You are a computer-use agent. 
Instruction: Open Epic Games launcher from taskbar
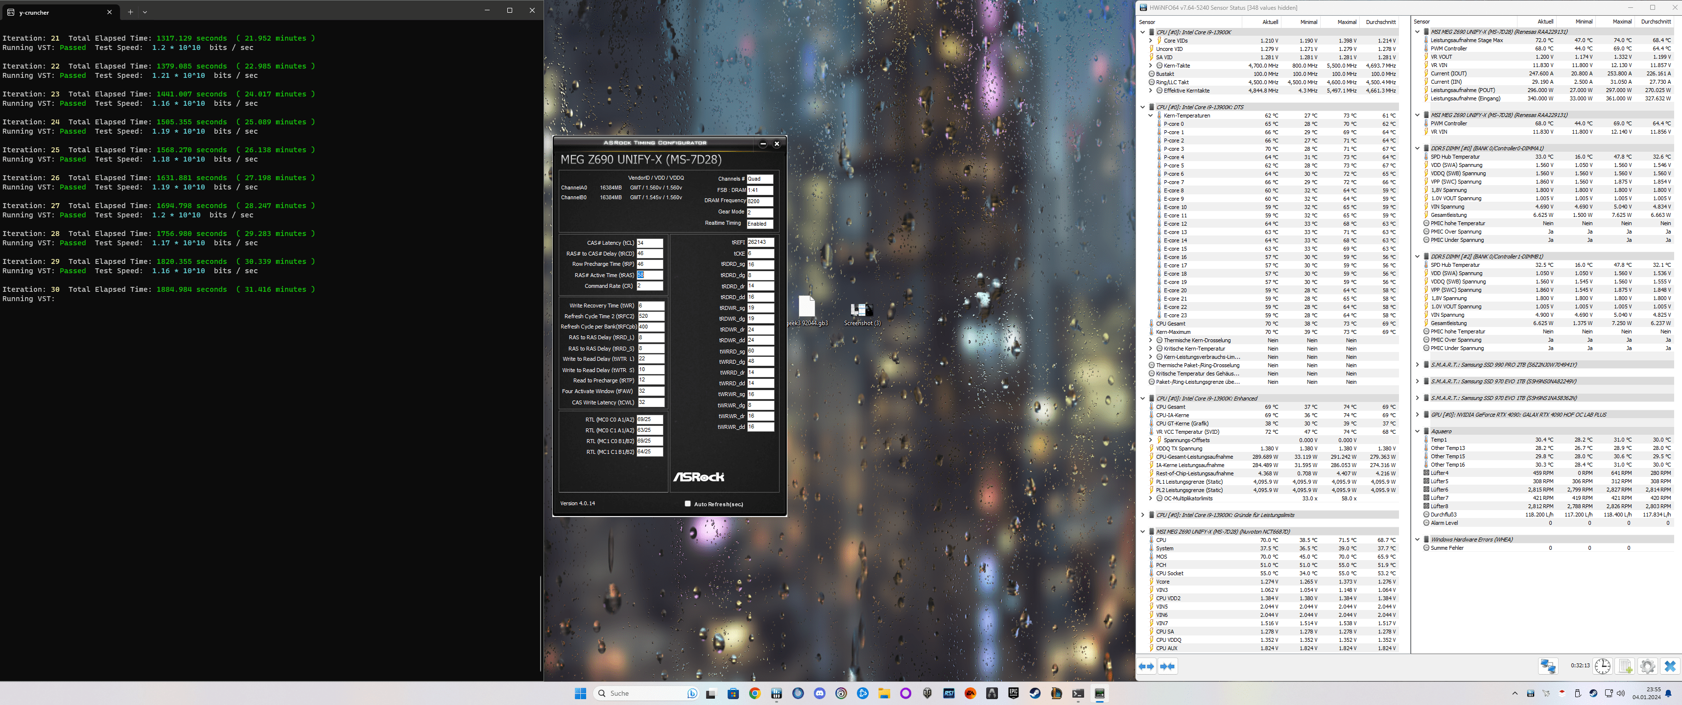[1014, 693]
